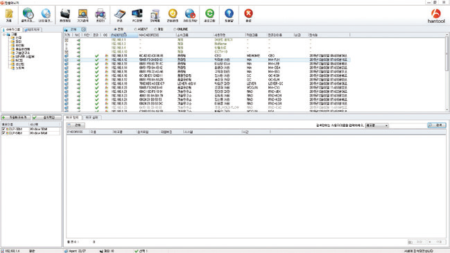Select the ONLINE radio button

pyautogui.click(x=175, y=29)
